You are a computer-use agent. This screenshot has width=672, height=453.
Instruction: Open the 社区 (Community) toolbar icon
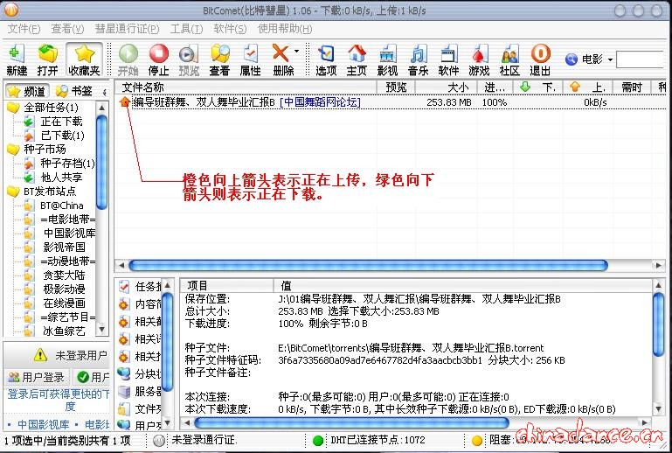[x=509, y=59]
